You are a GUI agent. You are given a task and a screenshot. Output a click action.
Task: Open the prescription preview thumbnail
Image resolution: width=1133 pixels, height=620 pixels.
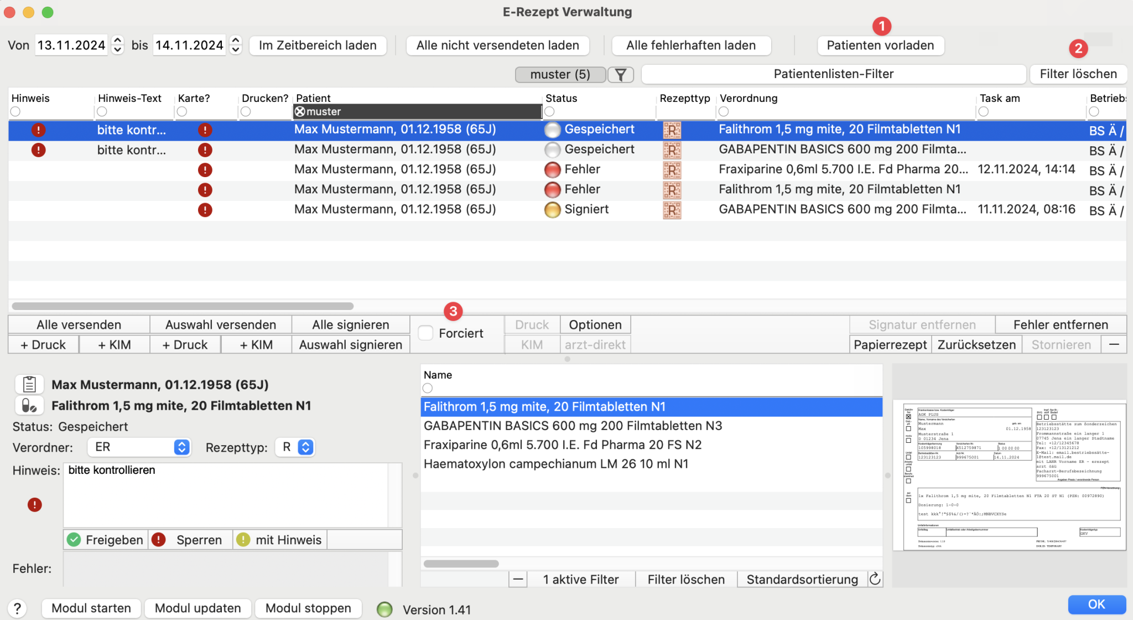(x=1010, y=476)
